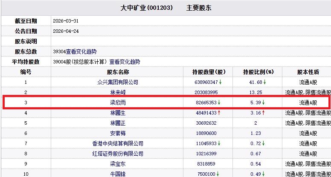
Task: Click the 编号 column header
Action: pos(26,72)
